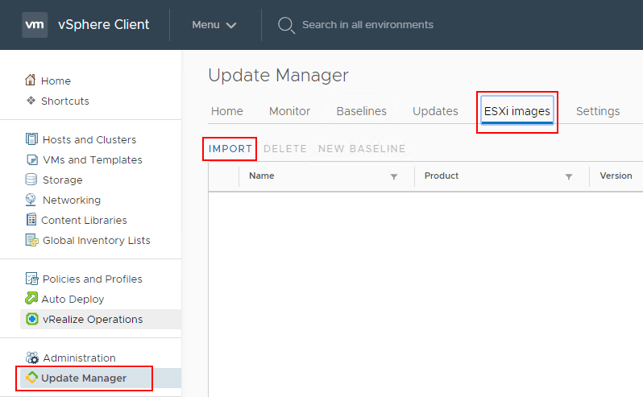Screen dimensions: 643x397
Task: Go to Storage in sidebar
Action: (62, 180)
